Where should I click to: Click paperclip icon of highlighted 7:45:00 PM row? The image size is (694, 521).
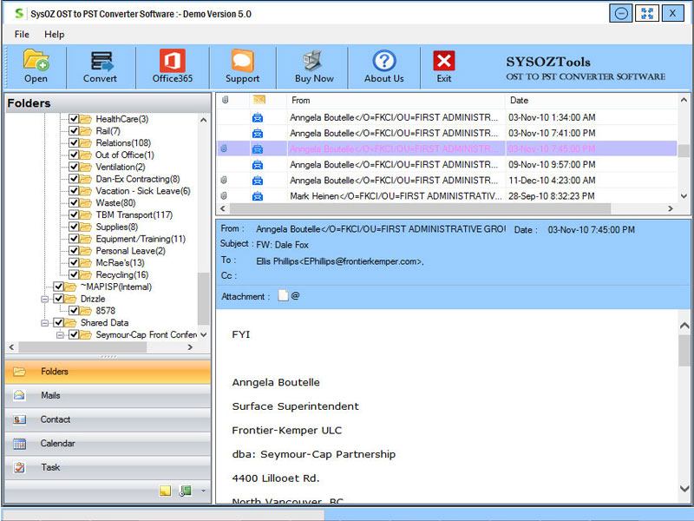click(x=224, y=148)
